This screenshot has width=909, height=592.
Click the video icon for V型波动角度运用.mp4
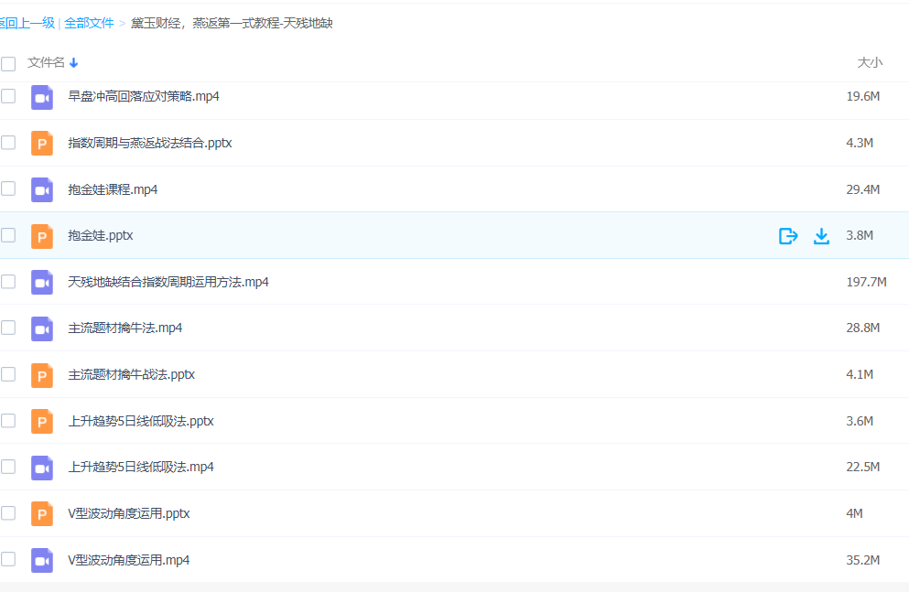point(42,559)
